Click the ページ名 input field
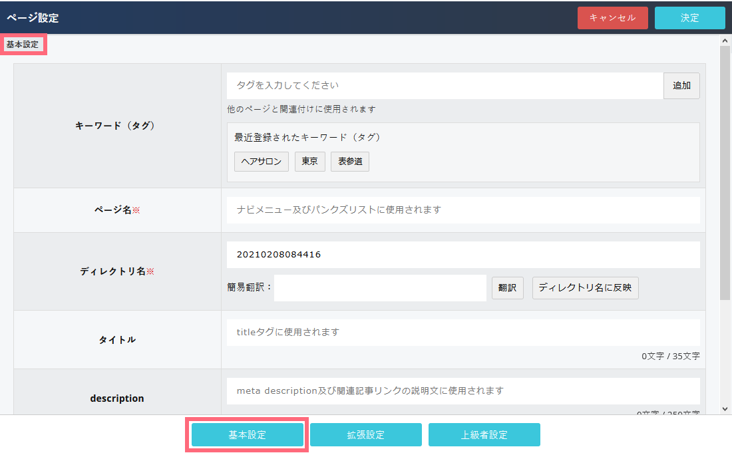Image resolution: width=732 pixels, height=453 pixels. [462, 210]
